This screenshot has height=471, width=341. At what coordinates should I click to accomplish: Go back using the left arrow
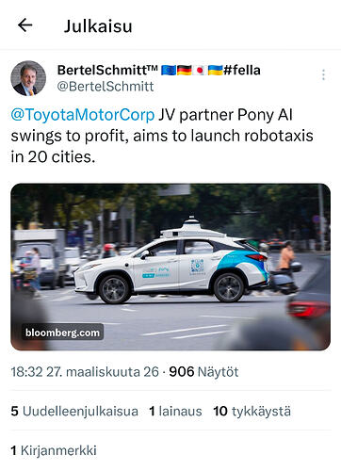(25, 25)
